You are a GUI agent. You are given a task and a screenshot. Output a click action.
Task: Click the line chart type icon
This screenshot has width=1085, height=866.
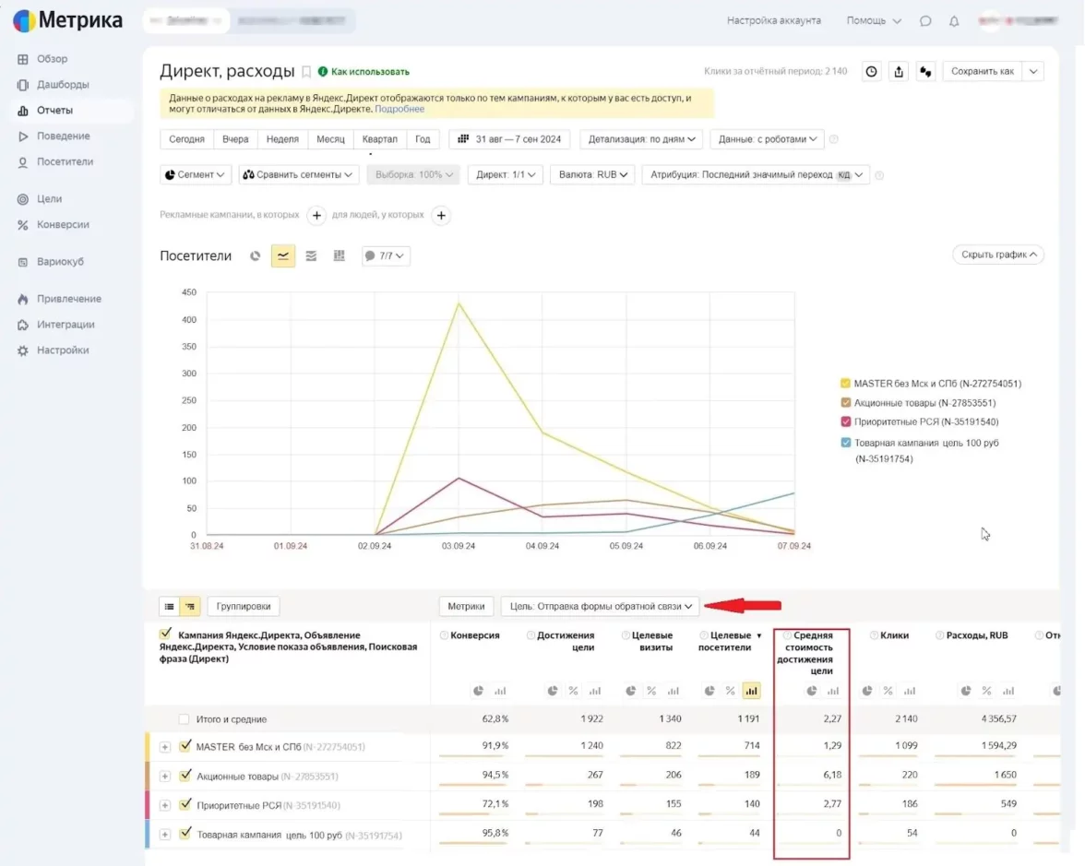tap(283, 256)
